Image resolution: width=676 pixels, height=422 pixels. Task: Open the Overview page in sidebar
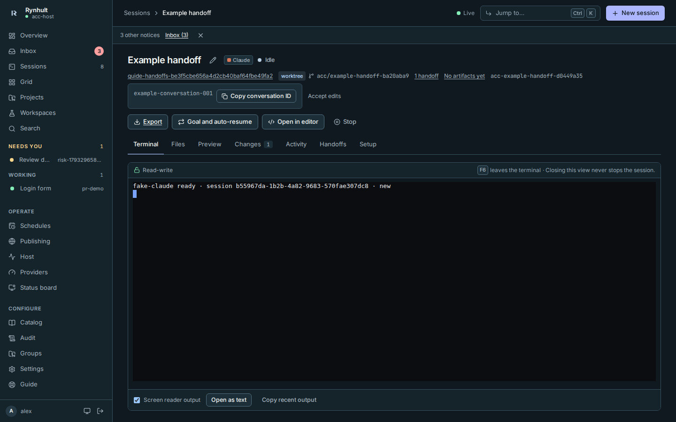(x=56, y=36)
